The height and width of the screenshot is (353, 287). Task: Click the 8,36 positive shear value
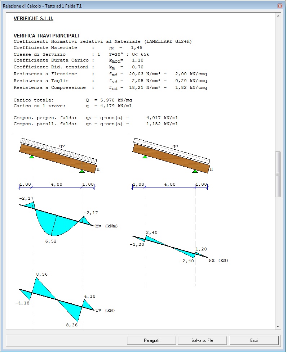tap(42, 274)
